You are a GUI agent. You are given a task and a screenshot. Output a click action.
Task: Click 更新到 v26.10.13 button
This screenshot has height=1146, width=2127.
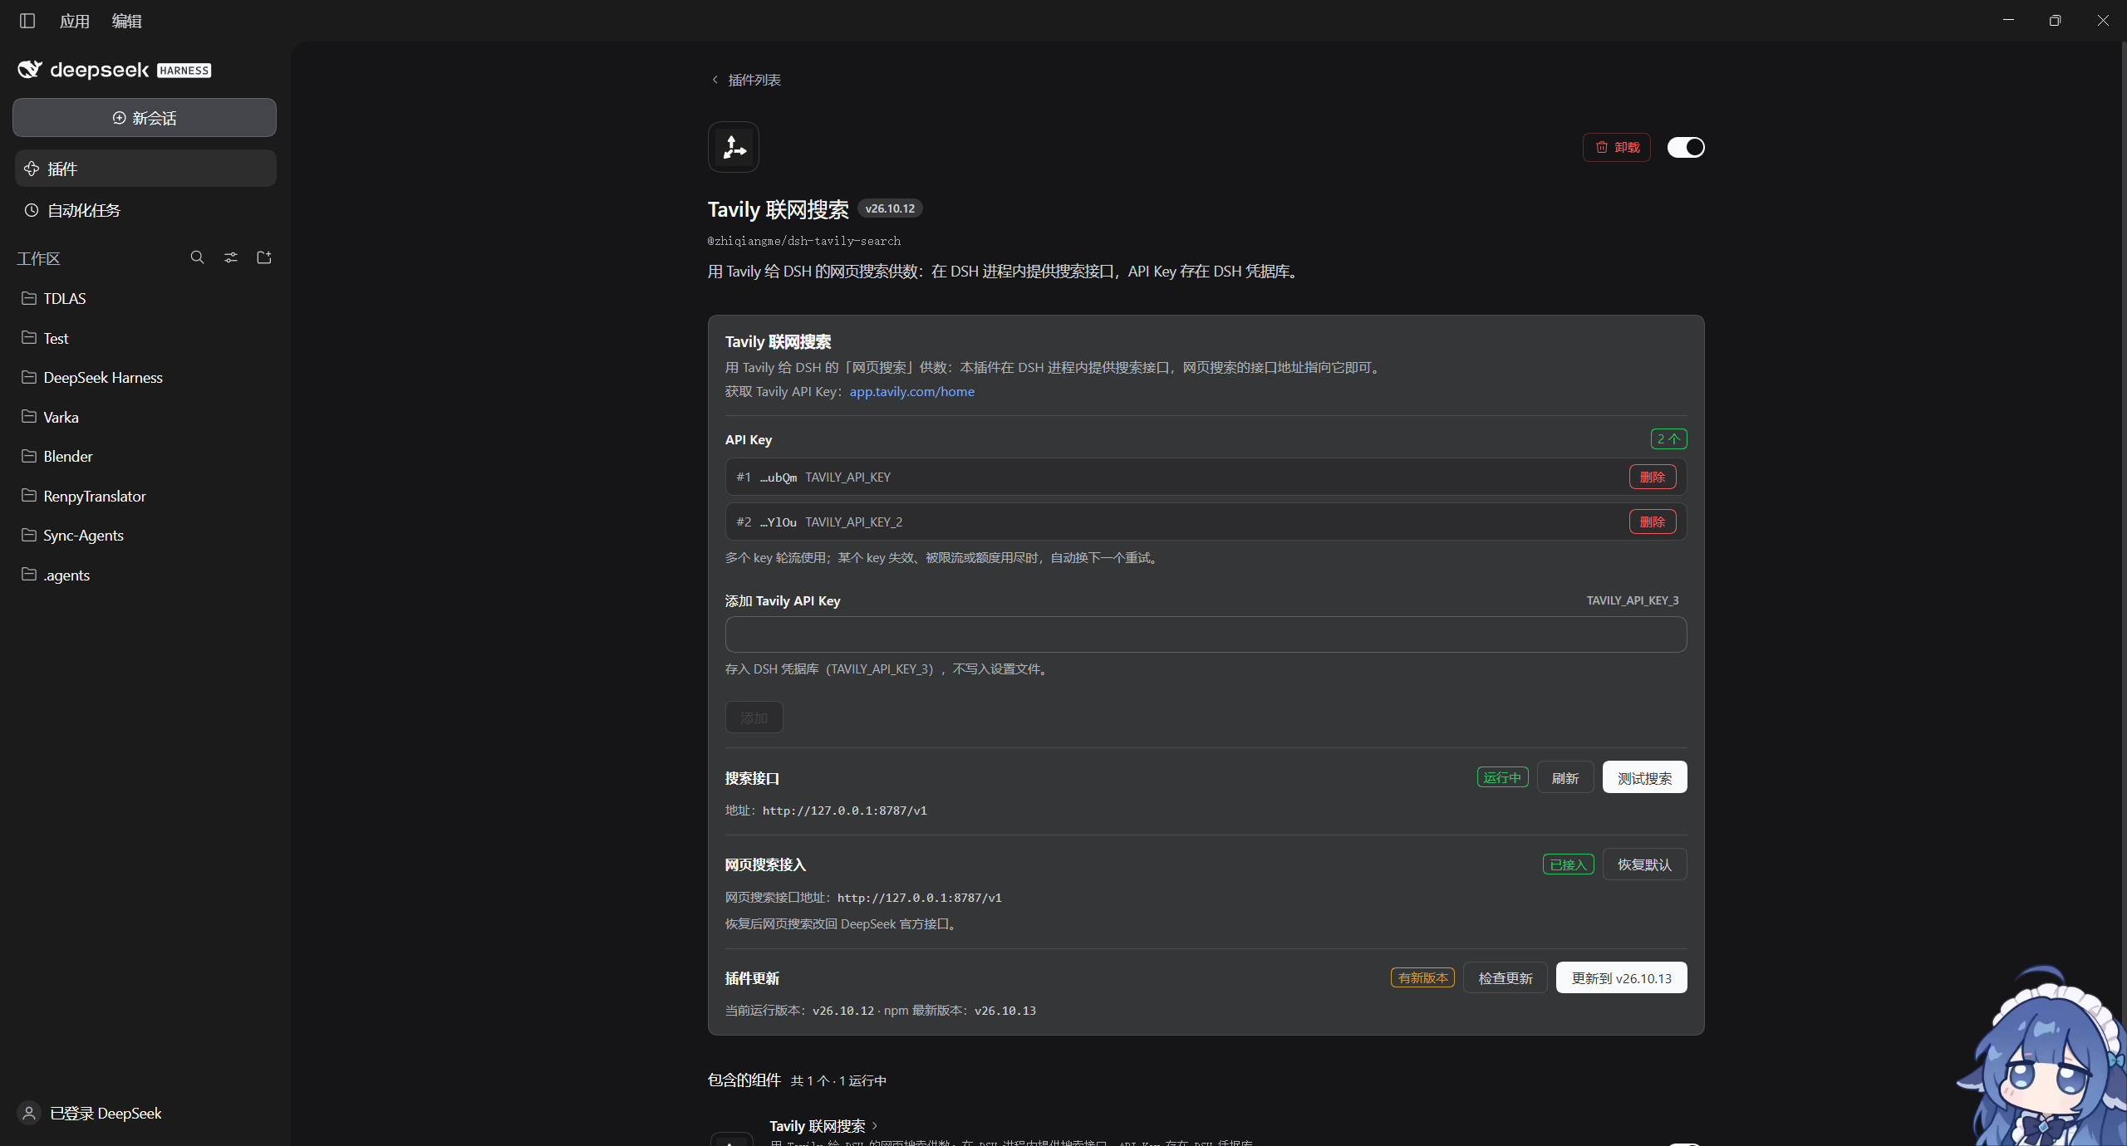1621,978
